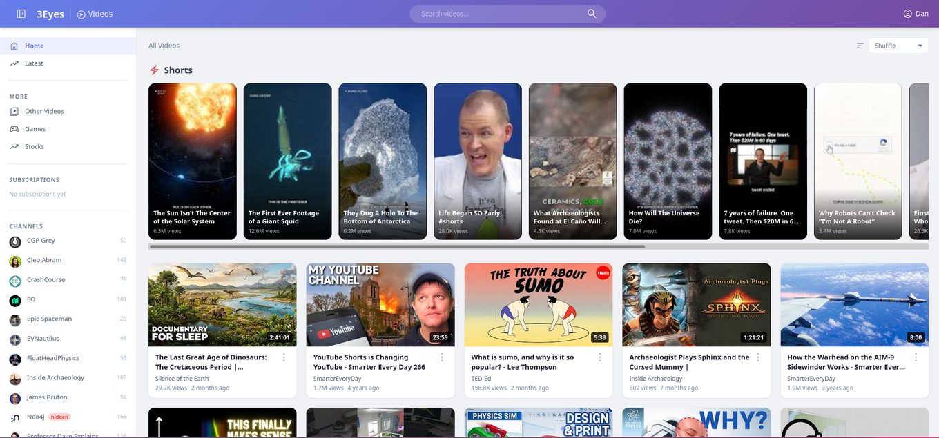Click the Stocks chart icon
Viewport: 939px width, 438px height.
[14, 146]
